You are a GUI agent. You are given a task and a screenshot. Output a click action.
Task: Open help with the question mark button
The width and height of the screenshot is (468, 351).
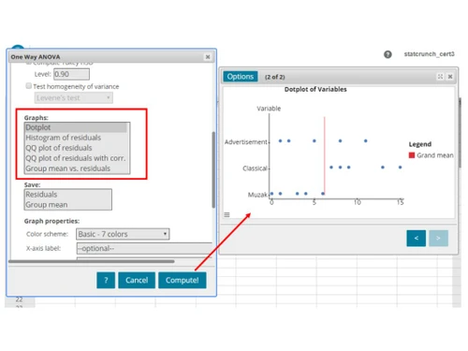pos(106,280)
